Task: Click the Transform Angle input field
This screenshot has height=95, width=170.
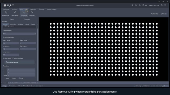Action: coord(21,75)
